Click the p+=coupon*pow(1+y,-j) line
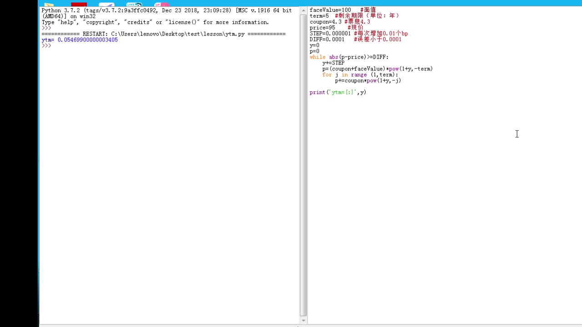The image size is (582, 327). (x=368, y=81)
